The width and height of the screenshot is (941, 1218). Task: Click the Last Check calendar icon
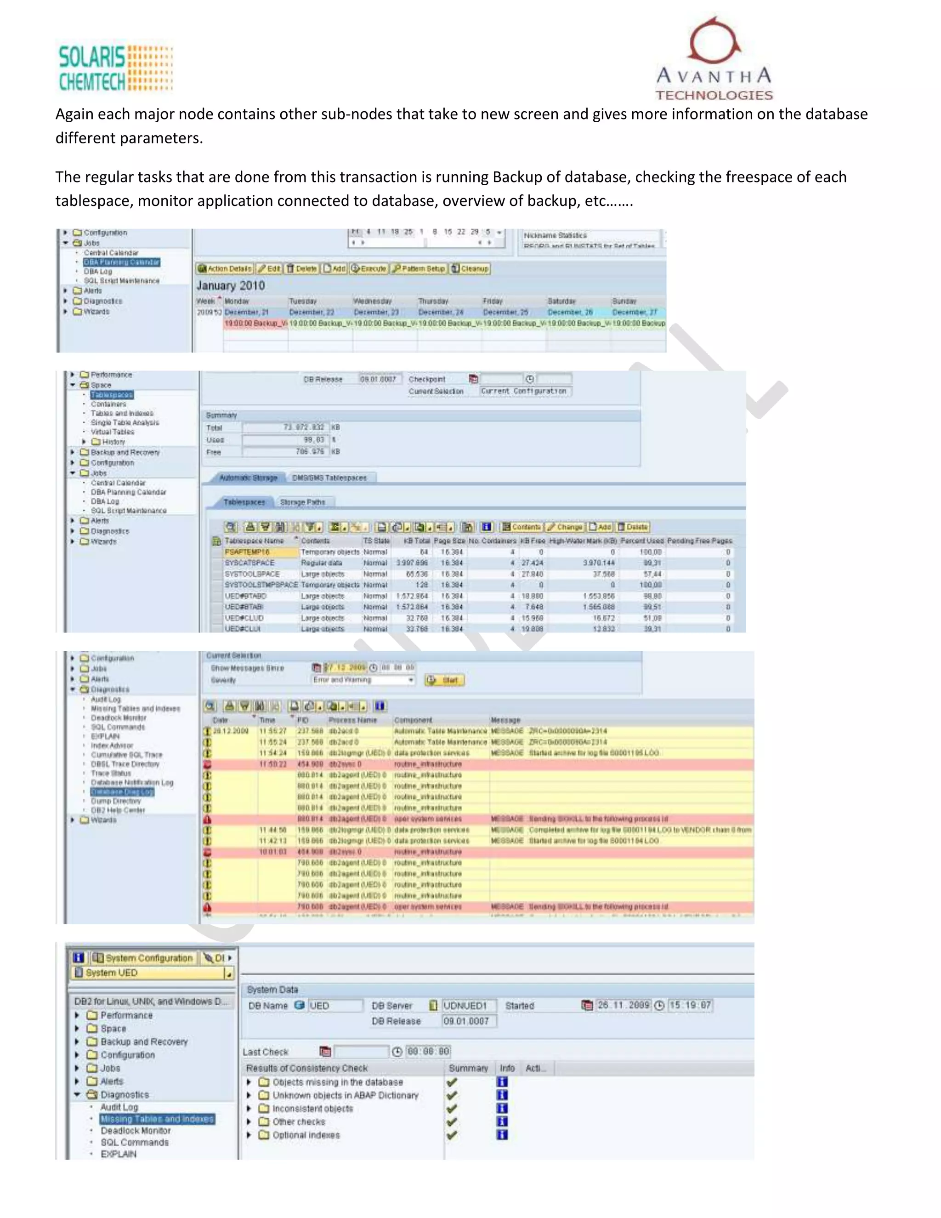pos(326,1052)
